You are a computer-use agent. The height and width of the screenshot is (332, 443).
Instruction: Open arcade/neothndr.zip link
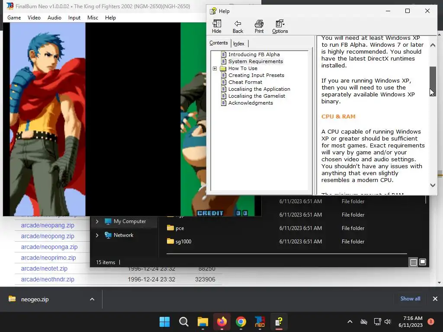click(x=48, y=279)
